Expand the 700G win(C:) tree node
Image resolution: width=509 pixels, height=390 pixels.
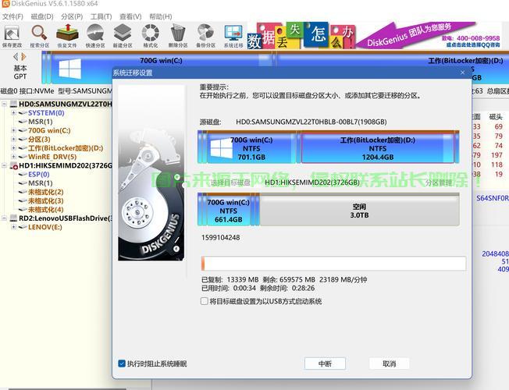coord(13,130)
